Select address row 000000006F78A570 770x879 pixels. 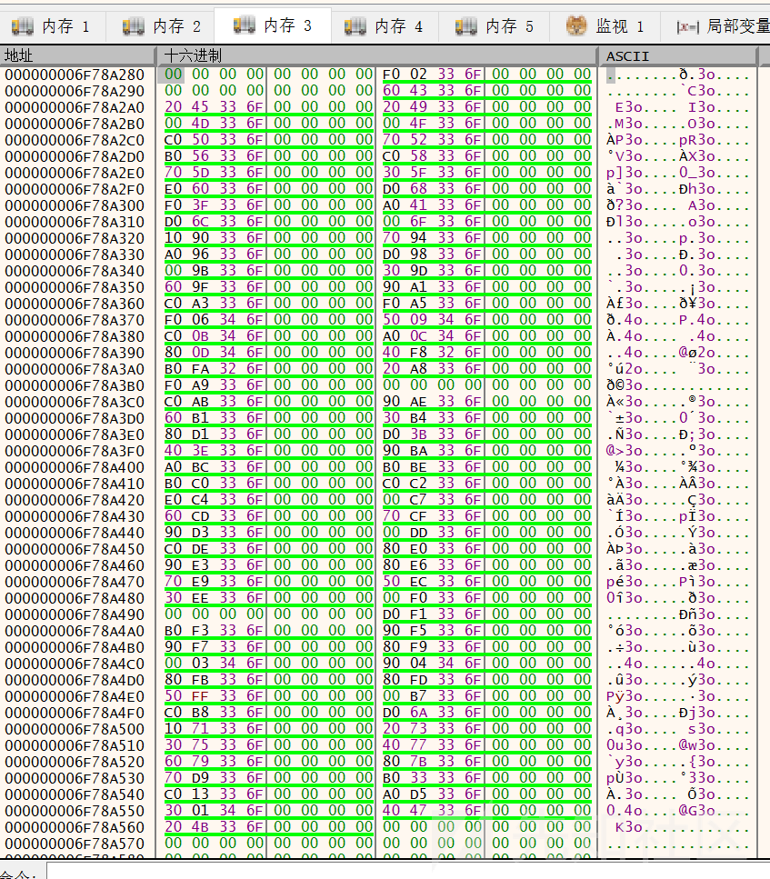tap(75, 844)
